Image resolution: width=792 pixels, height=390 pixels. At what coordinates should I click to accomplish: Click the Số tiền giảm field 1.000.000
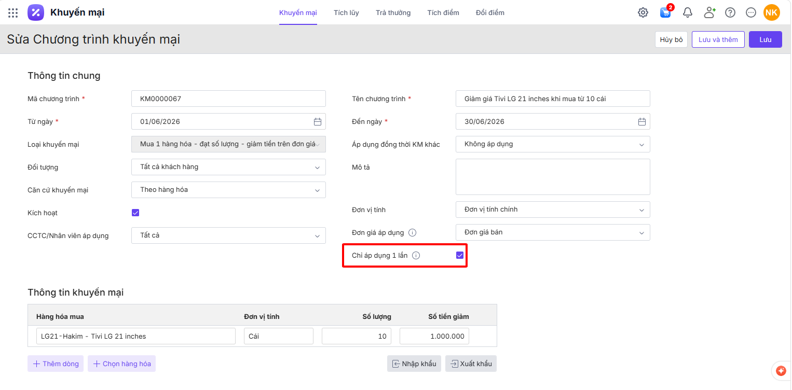coord(434,336)
